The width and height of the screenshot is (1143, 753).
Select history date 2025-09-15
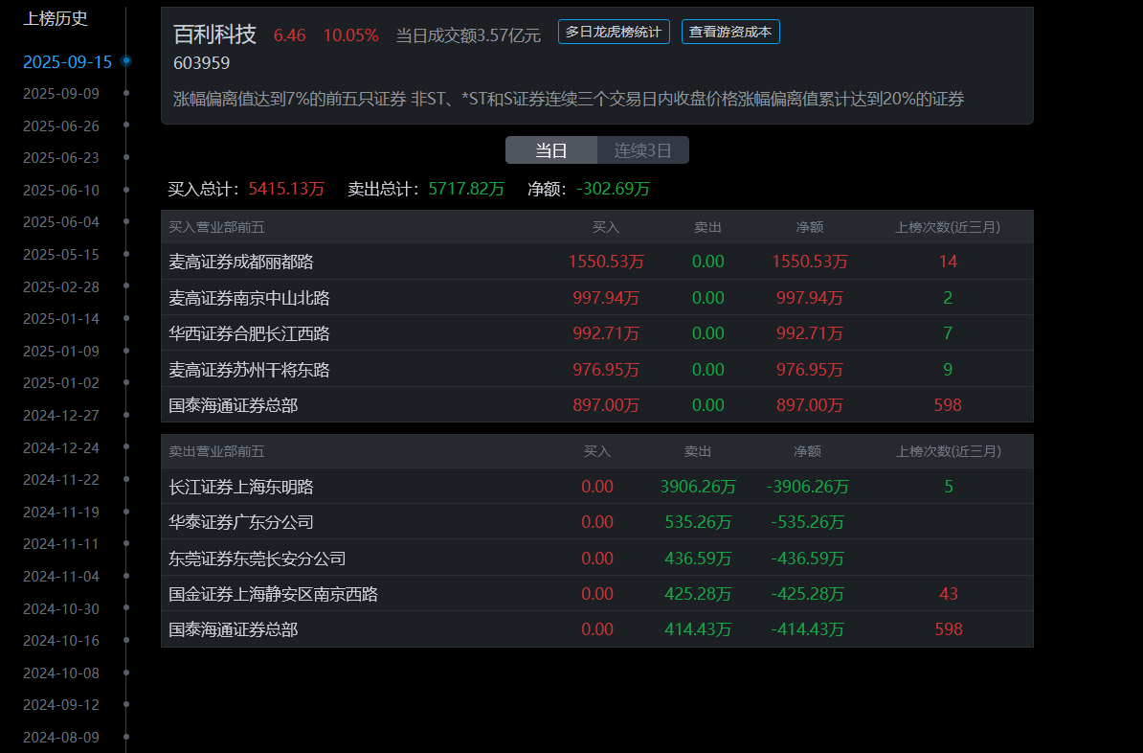[x=67, y=62]
